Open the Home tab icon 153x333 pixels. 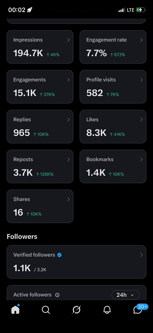15,310
